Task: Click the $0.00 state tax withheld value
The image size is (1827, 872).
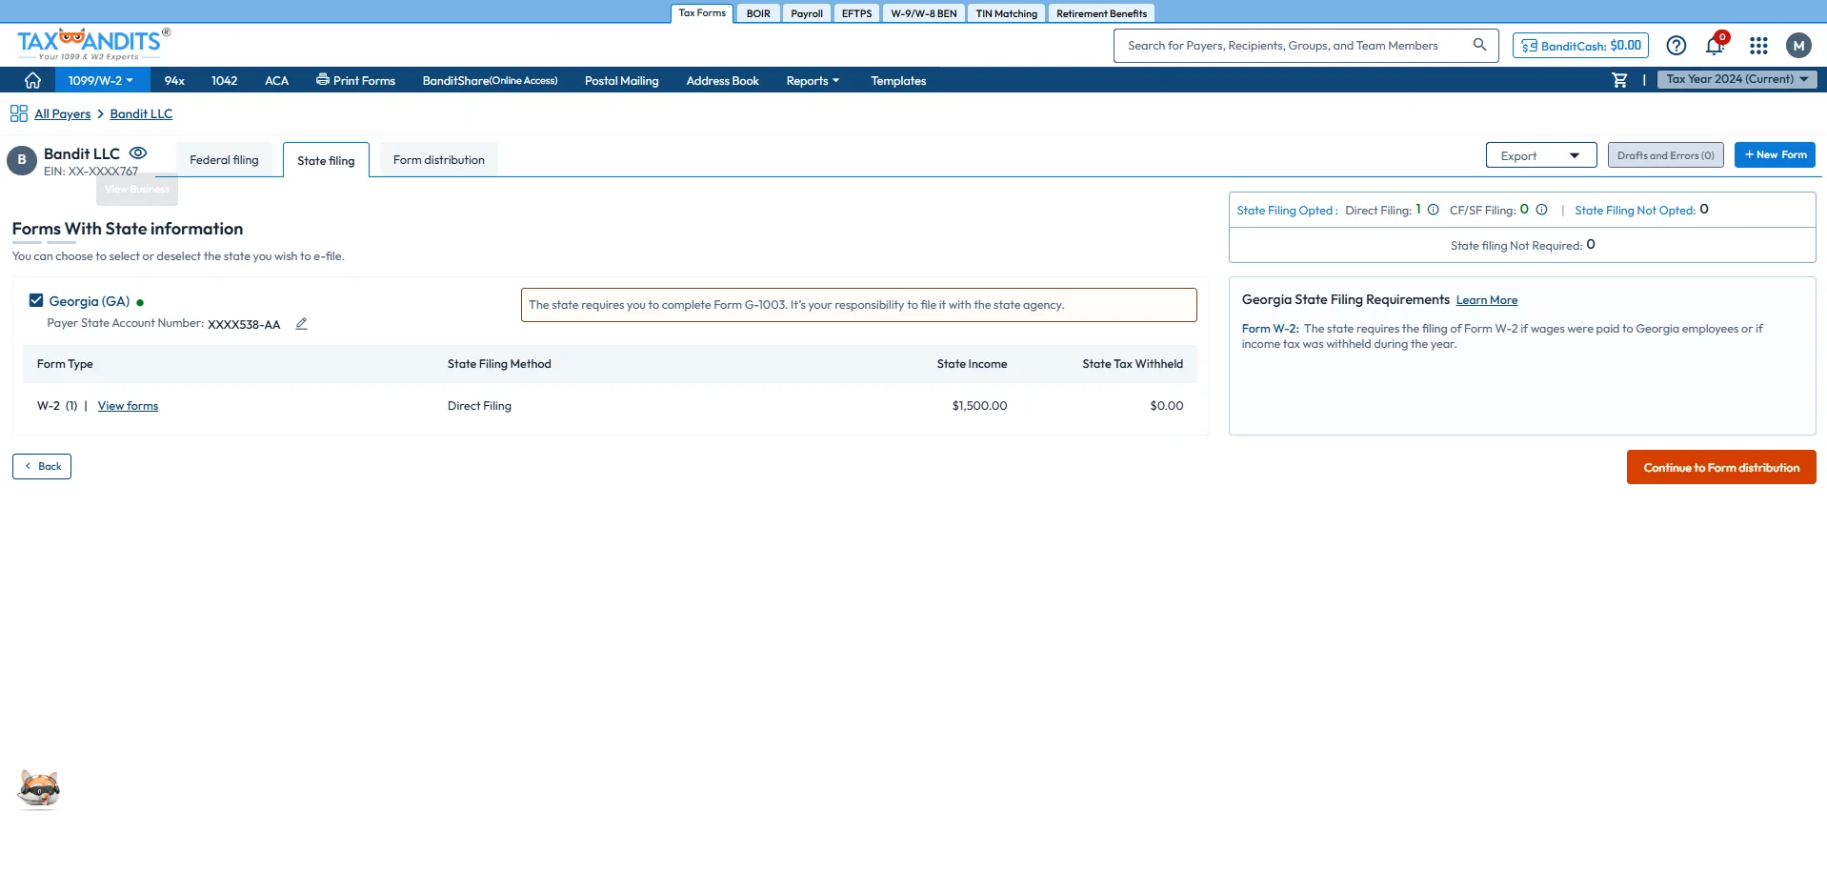Action: coord(1166,406)
